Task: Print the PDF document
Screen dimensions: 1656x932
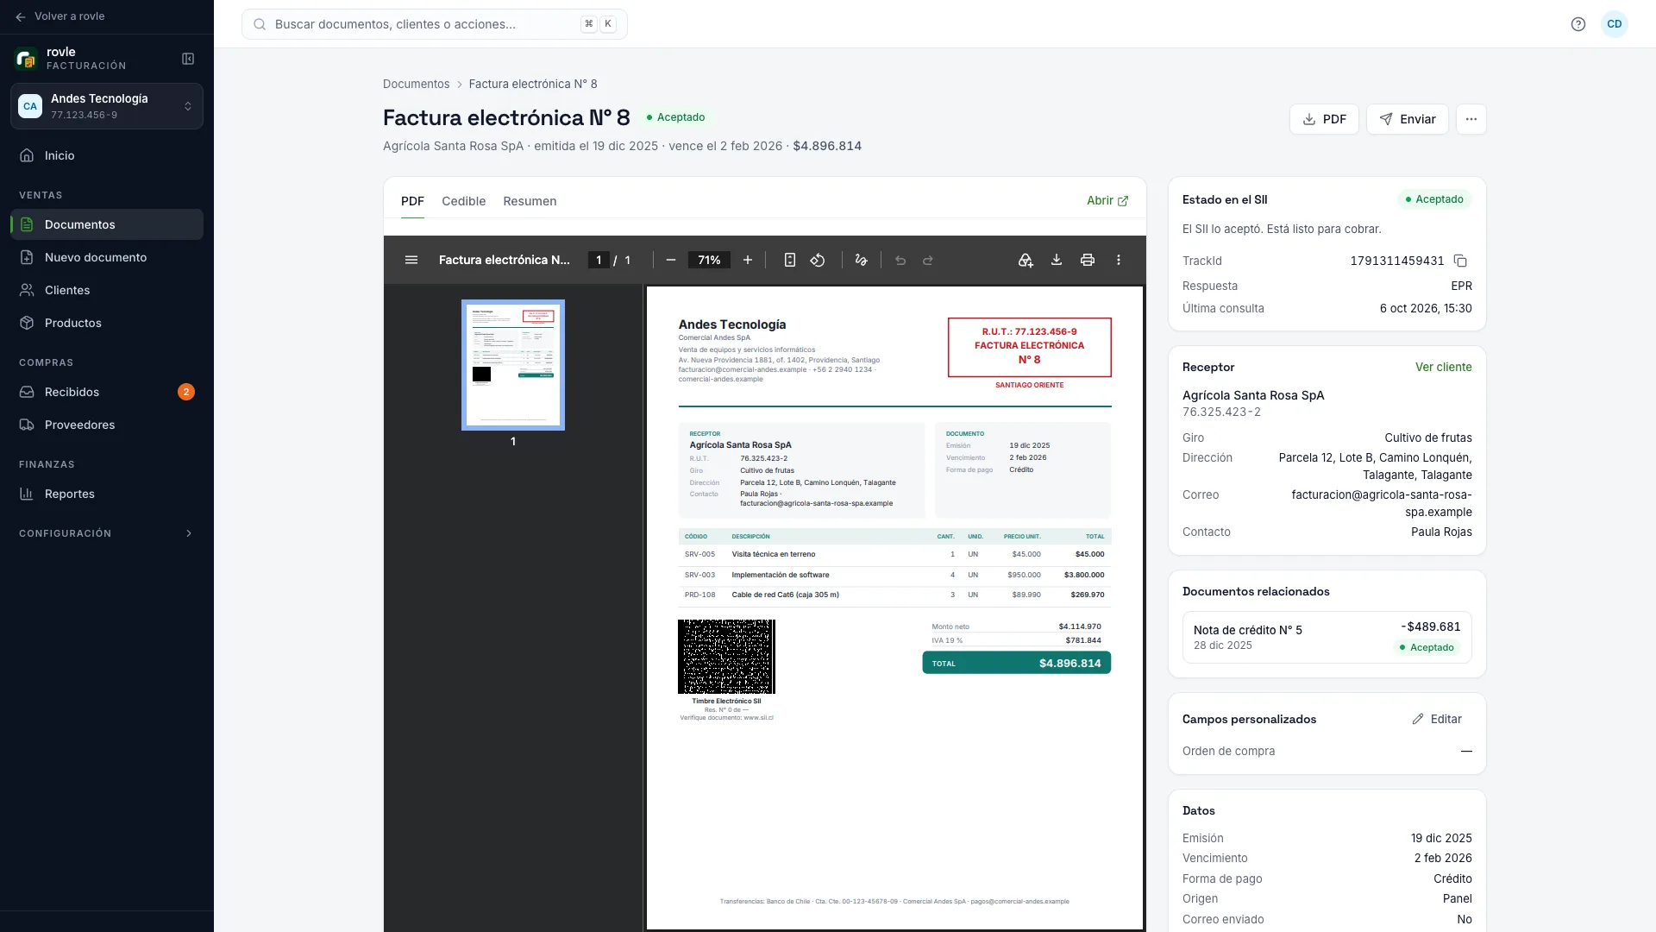Action: (x=1088, y=260)
